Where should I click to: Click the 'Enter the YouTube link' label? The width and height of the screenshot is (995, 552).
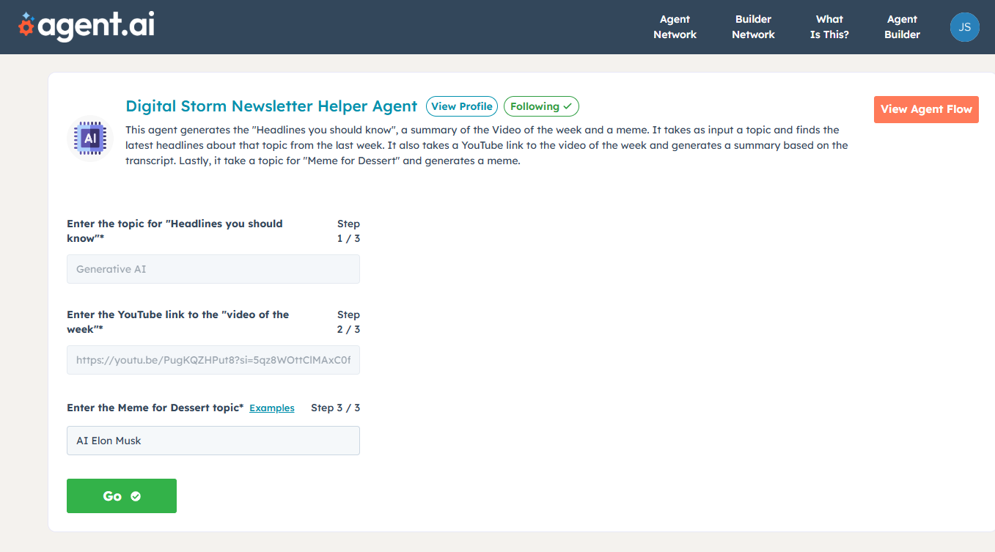[x=177, y=322]
